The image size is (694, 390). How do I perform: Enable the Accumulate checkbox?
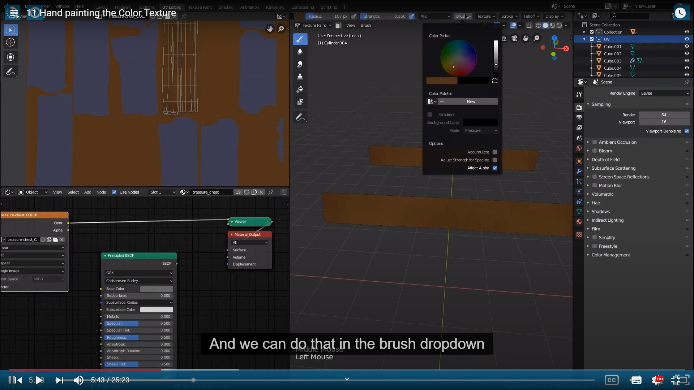tap(495, 152)
